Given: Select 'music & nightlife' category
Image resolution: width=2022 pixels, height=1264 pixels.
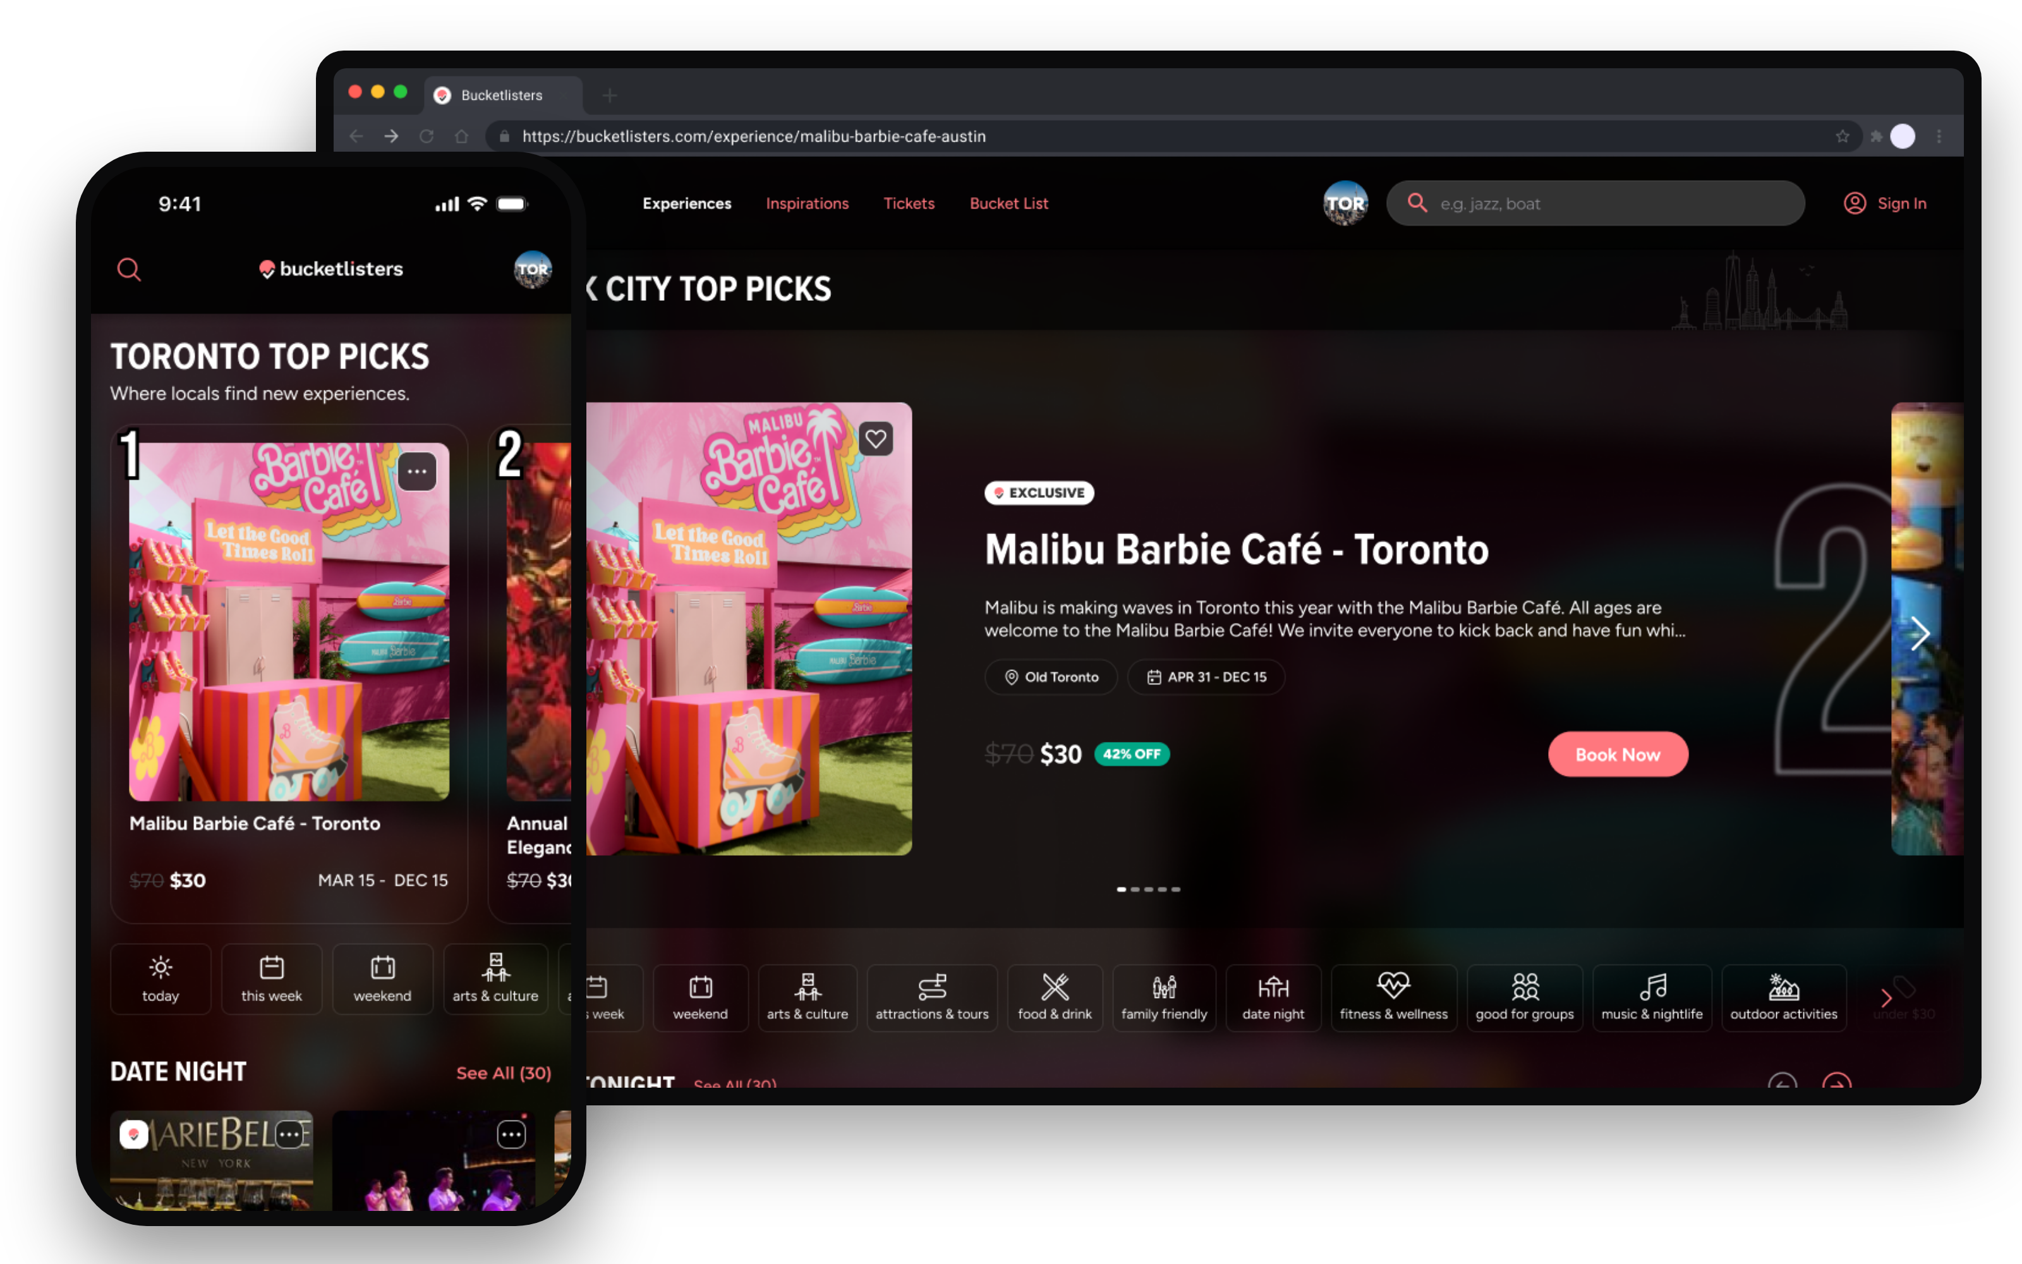Looking at the screenshot, I should point(1652,998).
